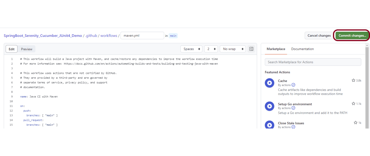Click line 9 'name: Java CI with Maven'
The image size is (370, 156).
click(39, 97)
